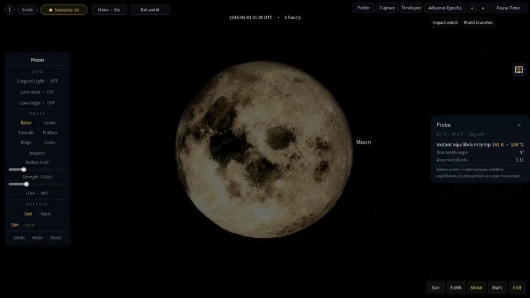Click the 1 hour/s time rate
Screen dimensions: 530x298
pyautogui.click(x=292, y=18)
